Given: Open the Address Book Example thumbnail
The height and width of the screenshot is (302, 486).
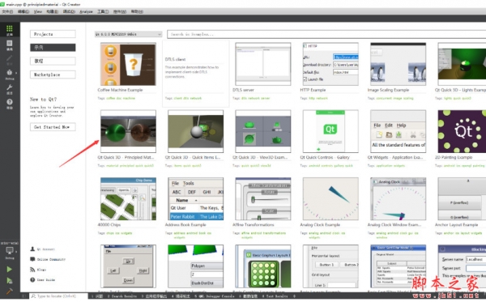Looking at the screenshot, I should click(x=195, y=199).
